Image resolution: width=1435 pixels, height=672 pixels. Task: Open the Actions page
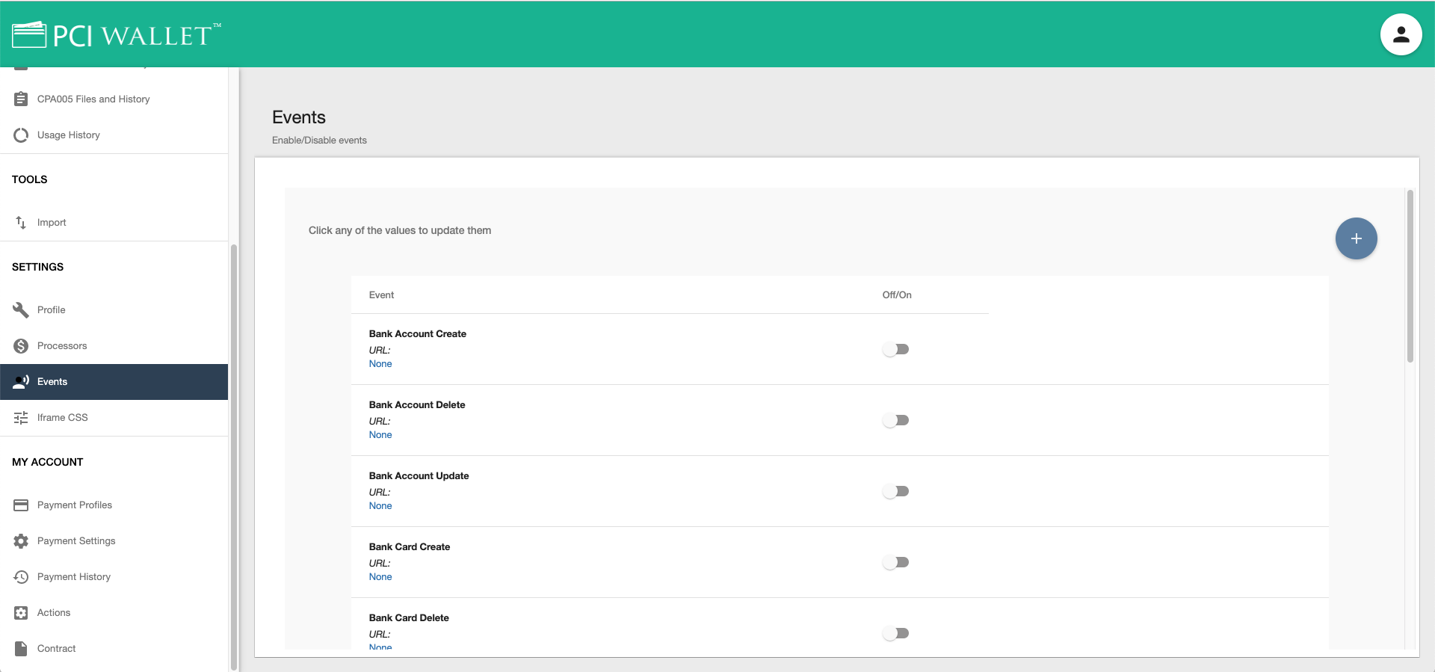(x=114, y=612)
